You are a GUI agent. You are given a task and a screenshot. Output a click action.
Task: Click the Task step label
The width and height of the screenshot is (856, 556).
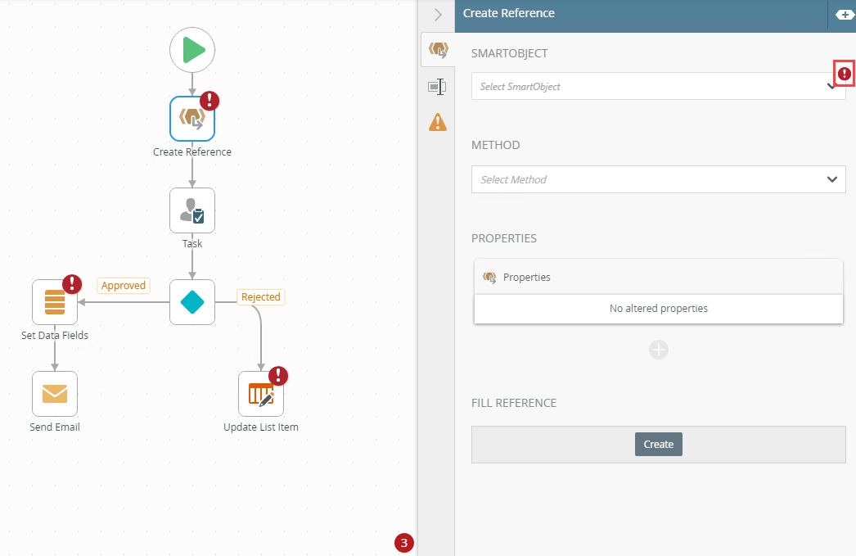(x=192, y=243)
